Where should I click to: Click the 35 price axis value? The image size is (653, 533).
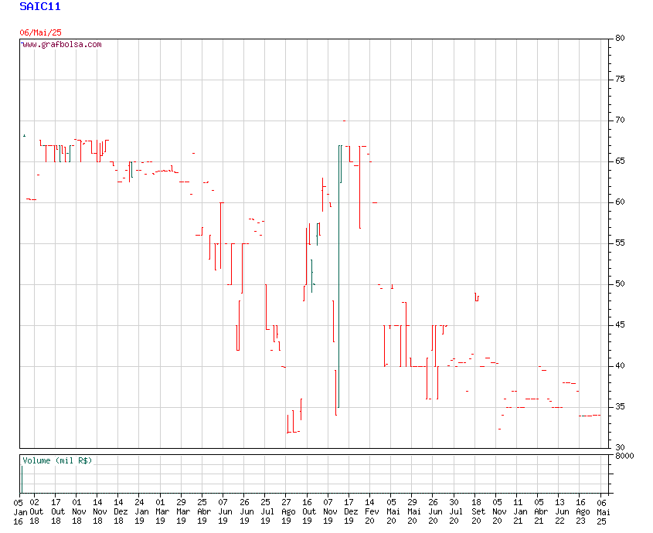pos(620,407)
